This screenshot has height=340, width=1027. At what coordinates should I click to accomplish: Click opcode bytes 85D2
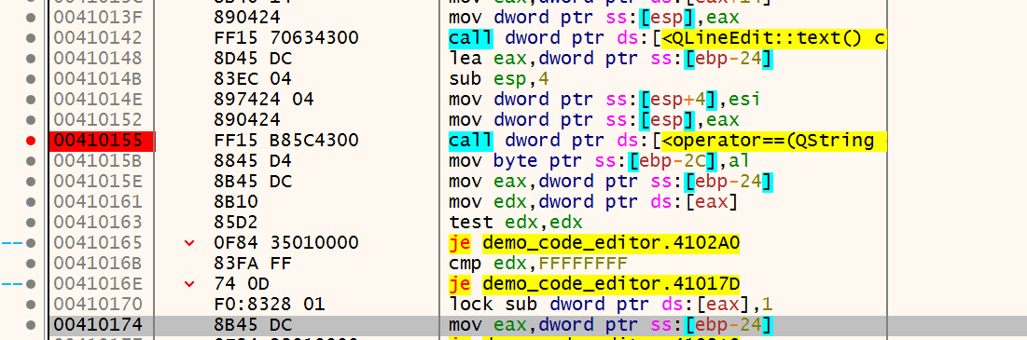[x=236, y=223]
